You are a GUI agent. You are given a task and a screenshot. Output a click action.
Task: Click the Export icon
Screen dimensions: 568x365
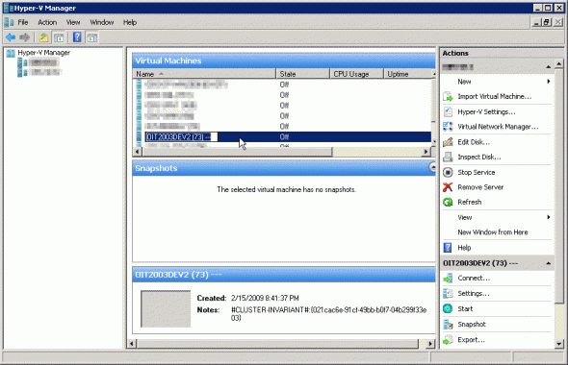point(448,340)
